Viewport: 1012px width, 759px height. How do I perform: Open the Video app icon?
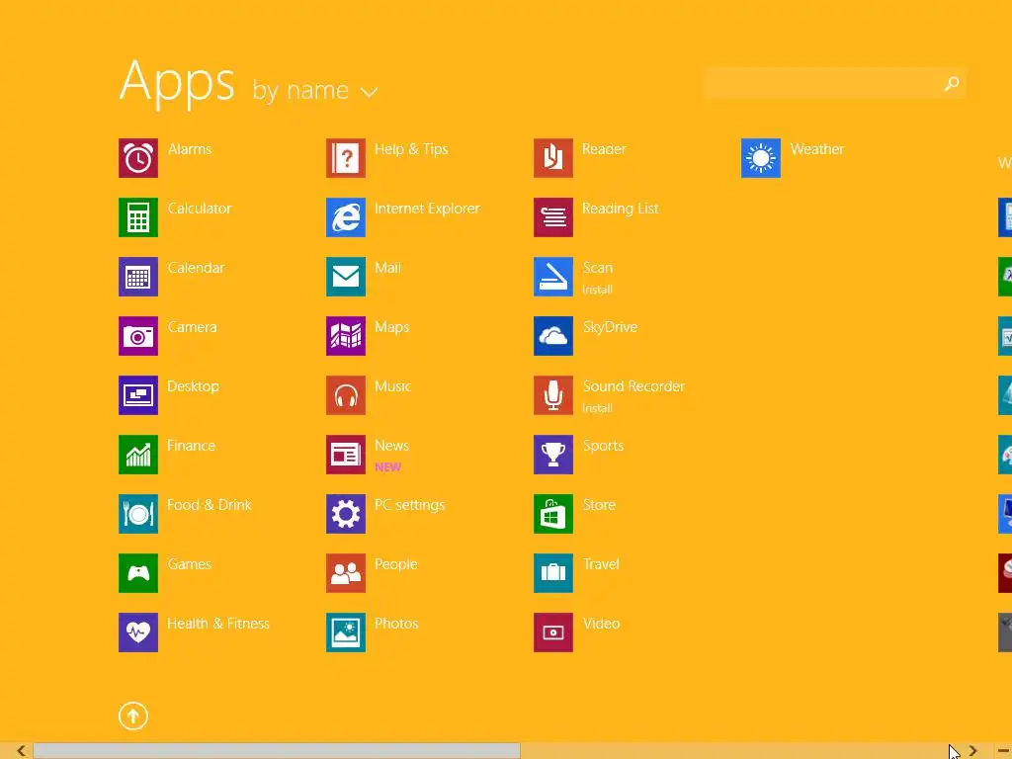coord(553,632)
